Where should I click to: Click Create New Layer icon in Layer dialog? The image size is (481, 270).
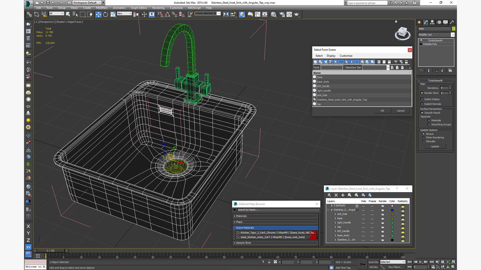tap(329, 195)
